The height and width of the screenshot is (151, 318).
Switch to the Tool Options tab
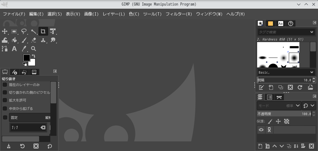pos(5,72)
